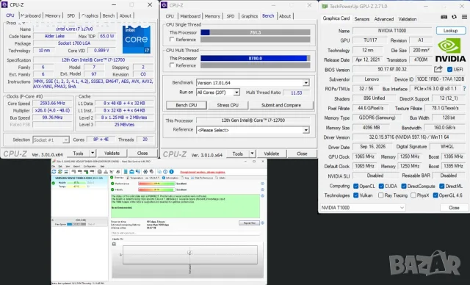Open the Socket #1 selection dropdown
Viewport: 470px width, 285px height.
[65, 140]
